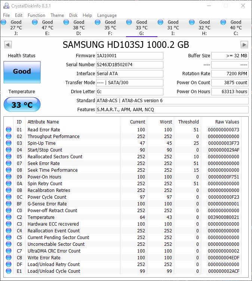The image size is (252, 281).
Task: Select drive G: at 33 °C
Action: (x=141, y=28)
